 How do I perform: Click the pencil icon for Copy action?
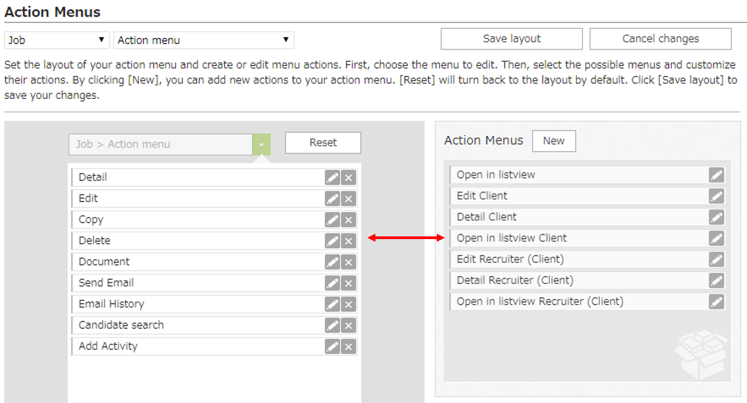pyautogui.click(x=332, y=220)
